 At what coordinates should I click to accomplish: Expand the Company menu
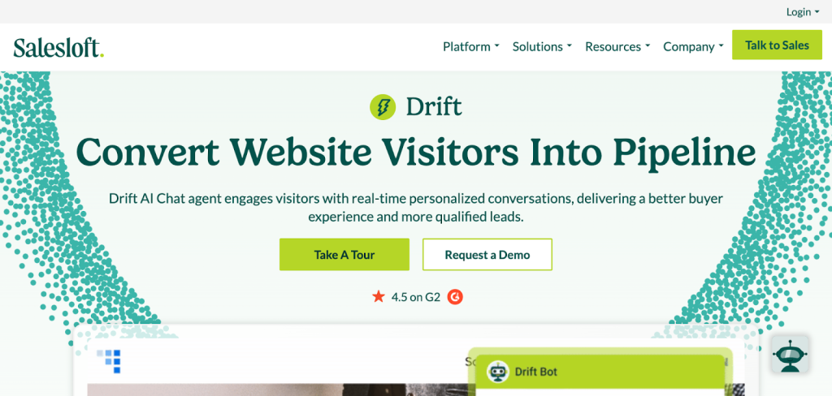tap(694, 46)
